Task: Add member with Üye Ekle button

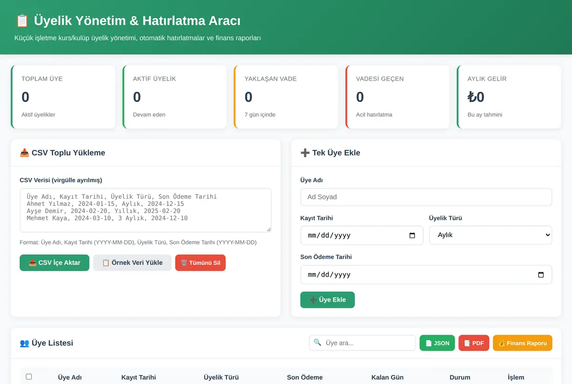Action: tap(327, 300)
